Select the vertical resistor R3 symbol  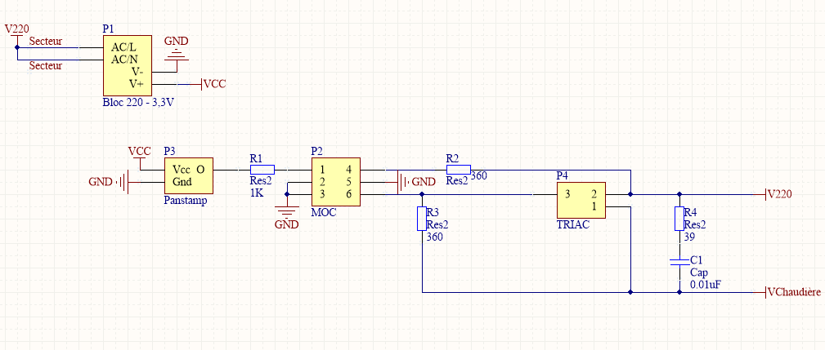point(422,219)
